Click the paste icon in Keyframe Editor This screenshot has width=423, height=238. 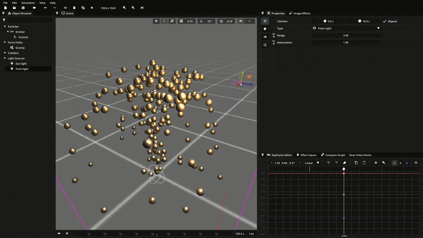coord(364,163)
